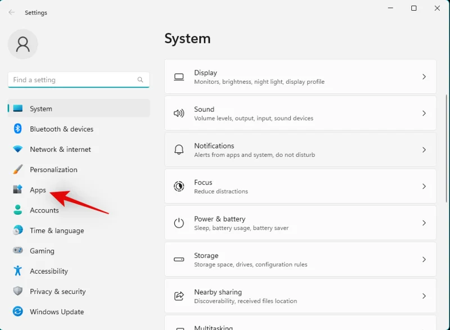
Task: Click the Storage drive icon
Action: (180, 259)
